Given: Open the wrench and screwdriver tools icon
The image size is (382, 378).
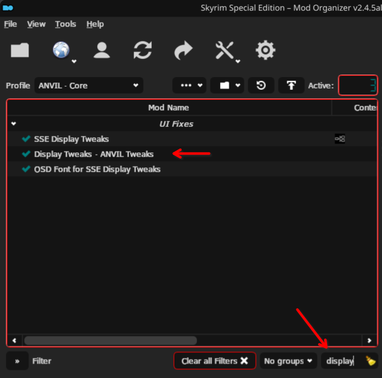Looking at the screenshot, I should [225, 50].
